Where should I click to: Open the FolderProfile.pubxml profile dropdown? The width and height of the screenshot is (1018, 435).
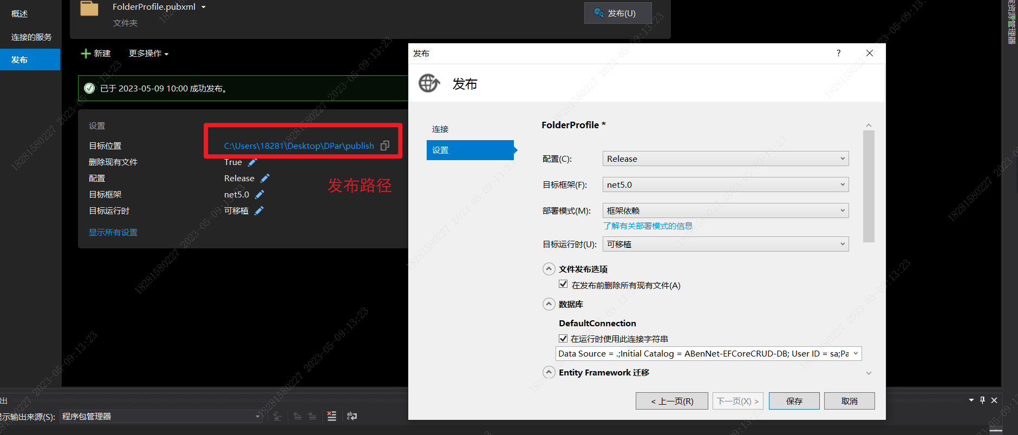pyautogui.click(x=204, y=7)
